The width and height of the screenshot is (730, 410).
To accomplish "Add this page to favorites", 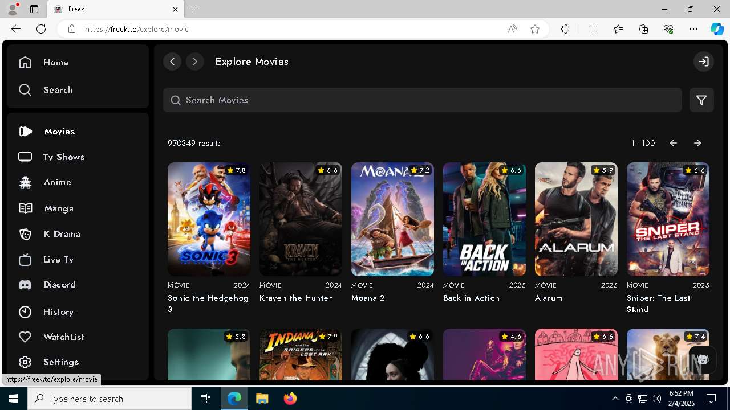I will click(535, 29).
